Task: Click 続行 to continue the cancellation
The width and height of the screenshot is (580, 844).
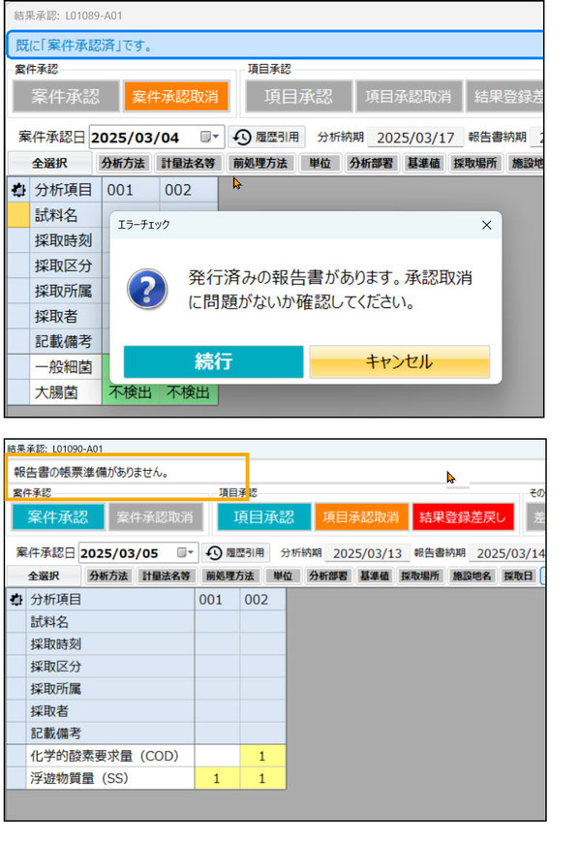Action: coord(214,361)
